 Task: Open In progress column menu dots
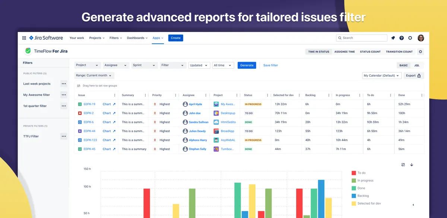pyautogui.click(x=359, y=95)
